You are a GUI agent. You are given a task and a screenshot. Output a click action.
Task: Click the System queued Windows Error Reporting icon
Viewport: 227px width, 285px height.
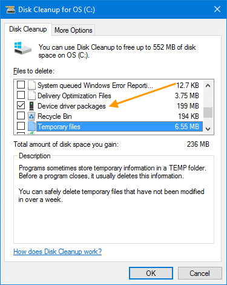coord(31,85)
